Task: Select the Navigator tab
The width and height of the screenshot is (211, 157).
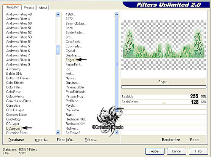Action: click(x=12, y=7)
